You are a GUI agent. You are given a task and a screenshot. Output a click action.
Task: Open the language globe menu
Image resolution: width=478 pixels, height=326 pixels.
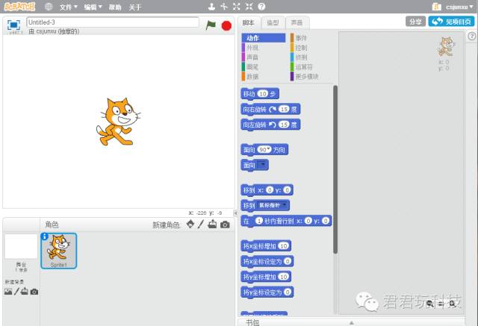49,7
